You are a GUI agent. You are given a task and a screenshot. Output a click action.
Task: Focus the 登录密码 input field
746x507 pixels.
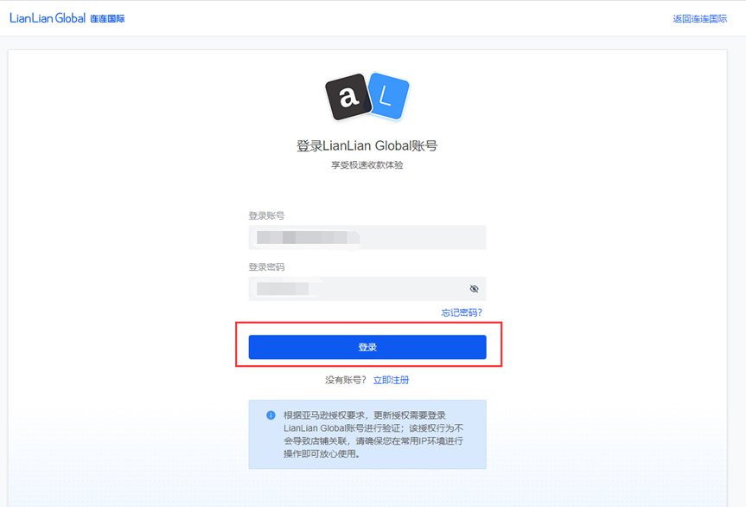point(367,288)
